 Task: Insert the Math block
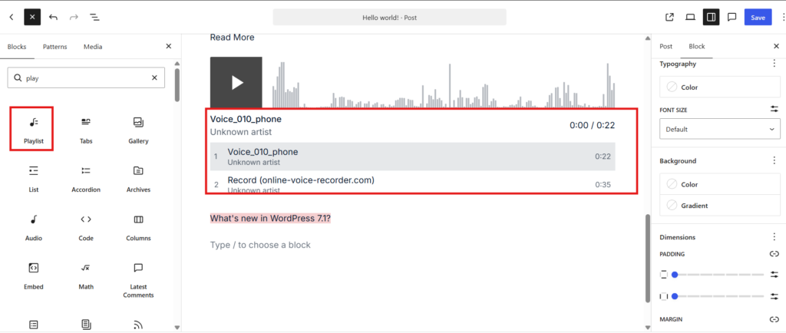point(86,275)
